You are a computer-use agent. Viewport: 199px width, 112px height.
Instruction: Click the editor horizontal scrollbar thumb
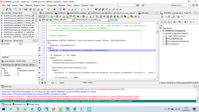point(42,80)
